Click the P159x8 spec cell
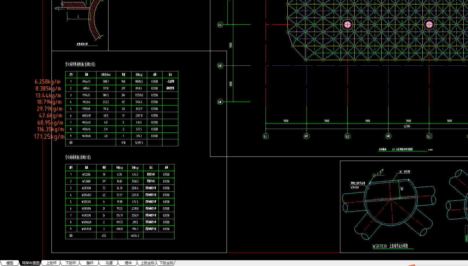 (86, 109)
